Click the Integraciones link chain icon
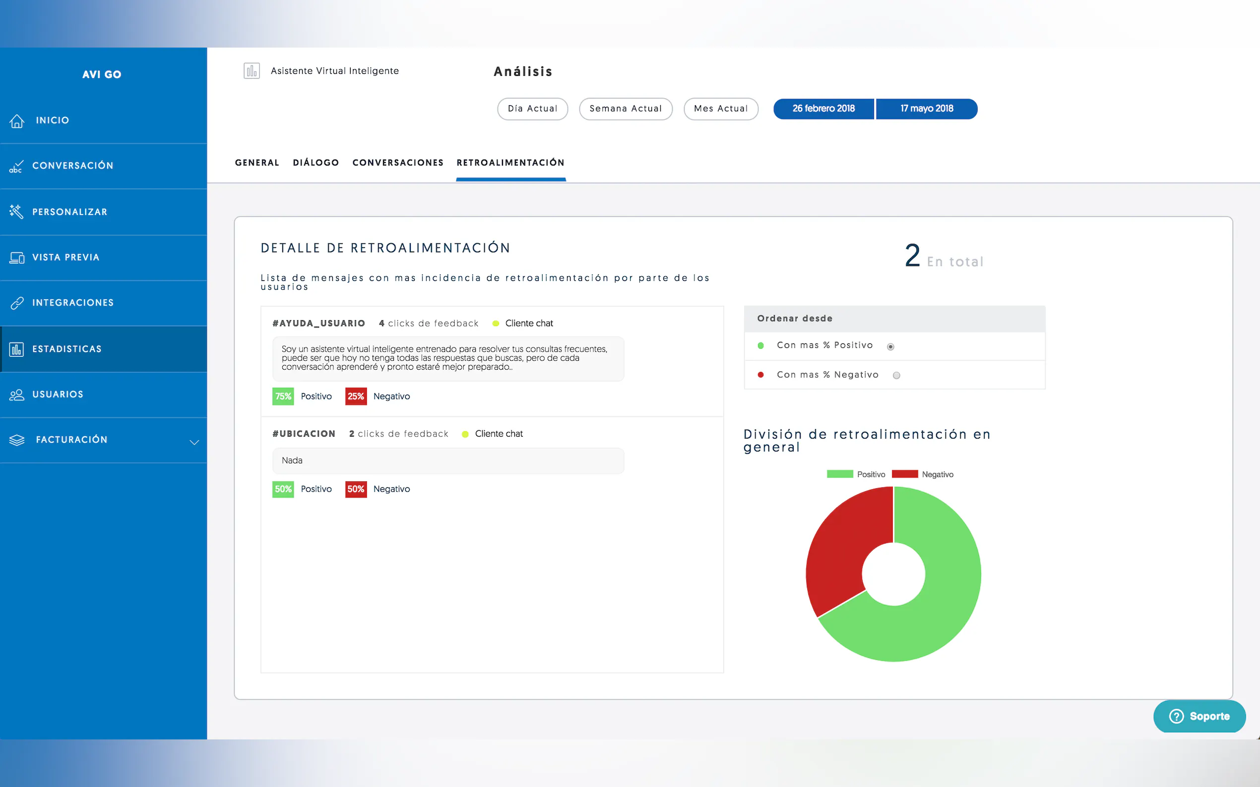The height and width of the screenshot is (787, 1260). [17, 303]
